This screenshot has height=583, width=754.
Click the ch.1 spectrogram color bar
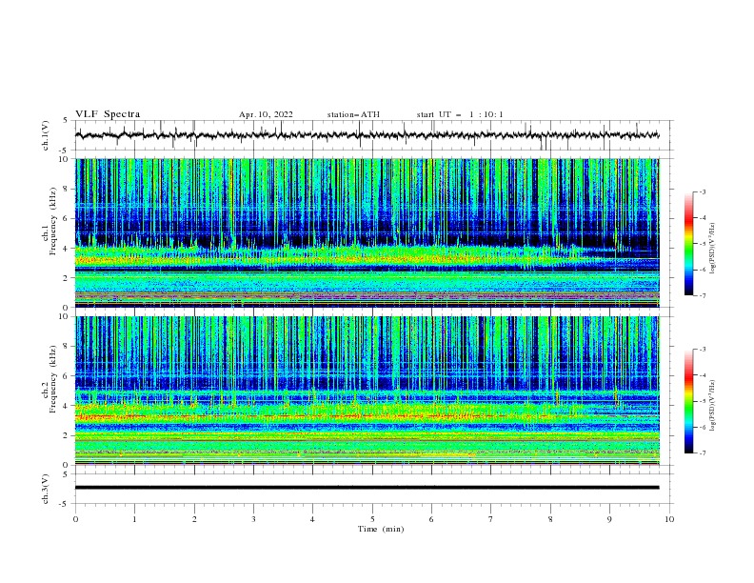click(688, 244)
